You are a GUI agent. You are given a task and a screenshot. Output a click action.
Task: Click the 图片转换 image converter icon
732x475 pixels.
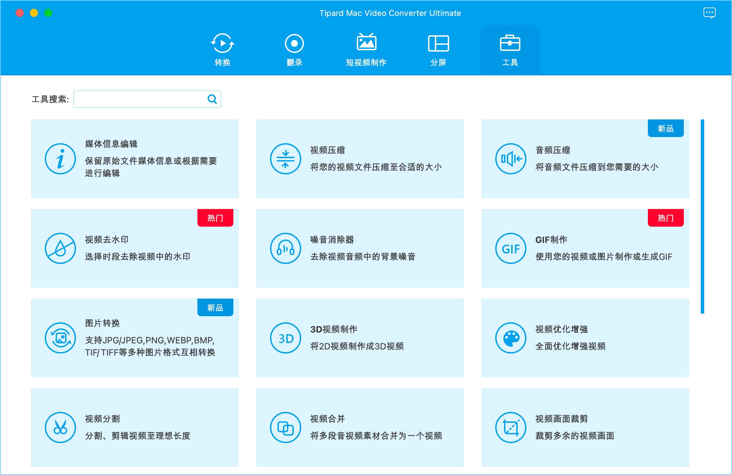click(x=60, y=338)
